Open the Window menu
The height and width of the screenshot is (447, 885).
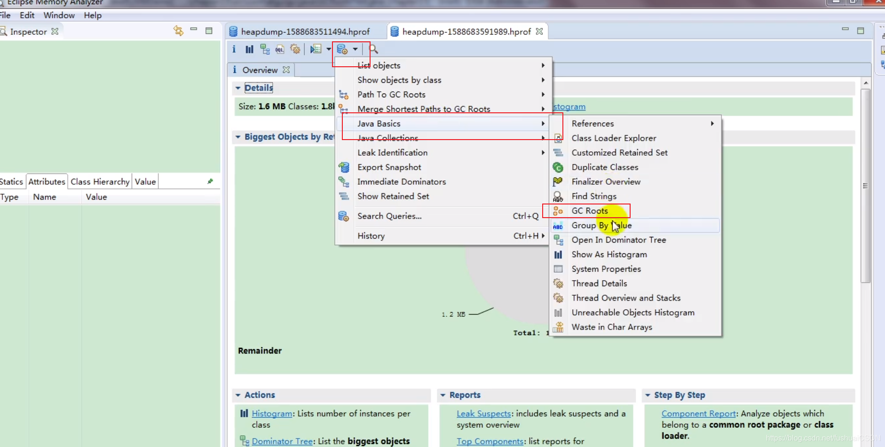click(59, 15)
